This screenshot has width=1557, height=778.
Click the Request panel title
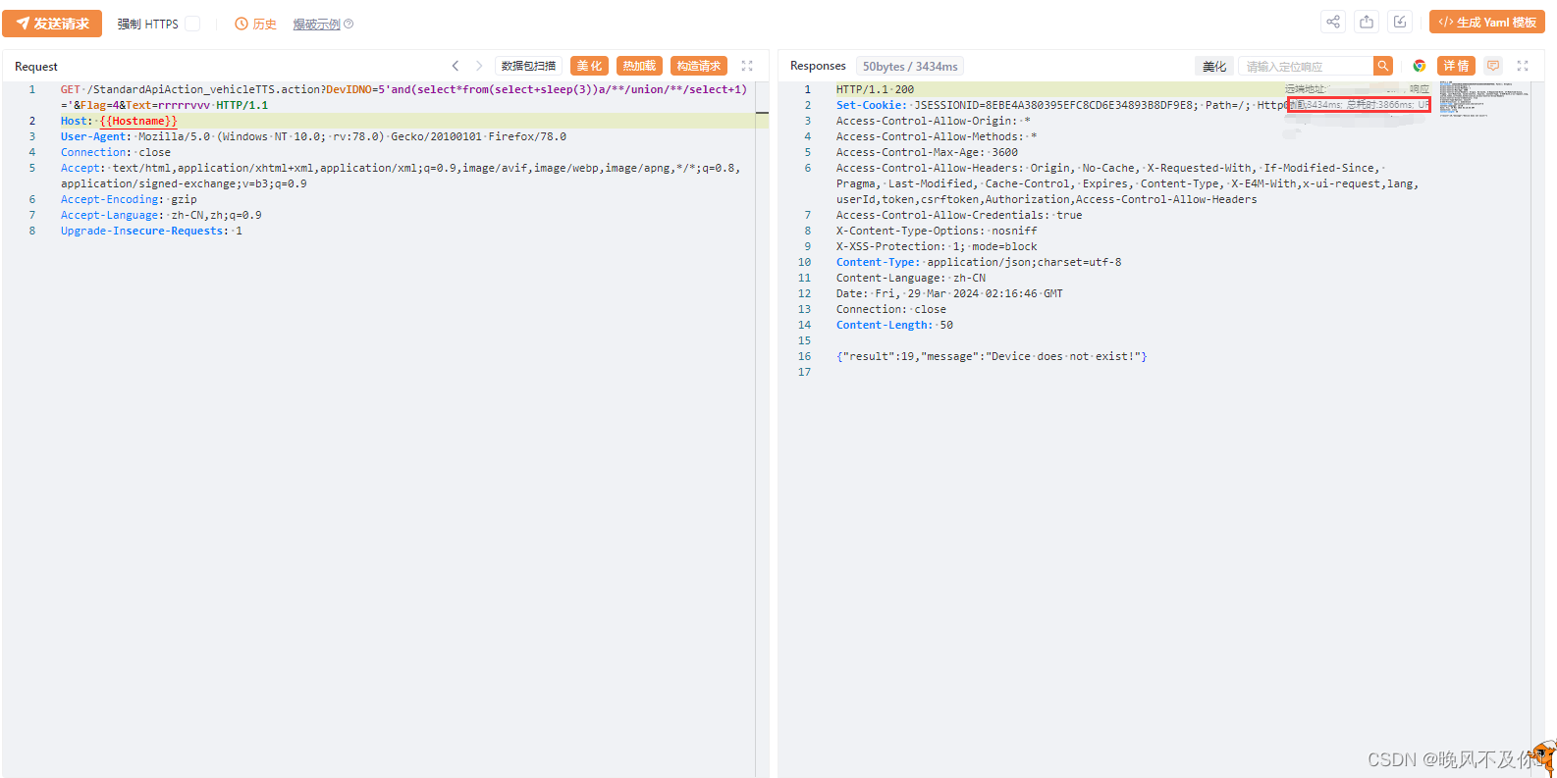tap(36, 67)
